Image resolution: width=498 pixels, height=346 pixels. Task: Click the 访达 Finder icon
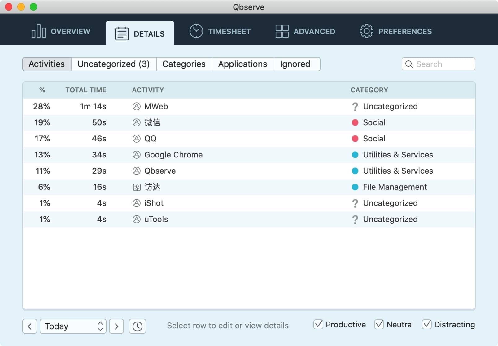tap(137, 187)
